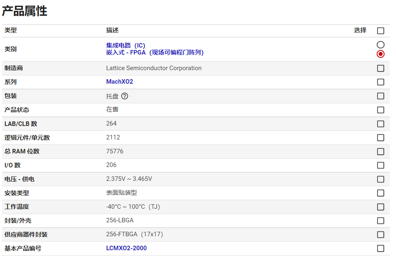Image resolution: width=396 pixels, height=258 pixels.
Task: Tick the 产品状态 row checkbox
Action: [x=380, y=110]
